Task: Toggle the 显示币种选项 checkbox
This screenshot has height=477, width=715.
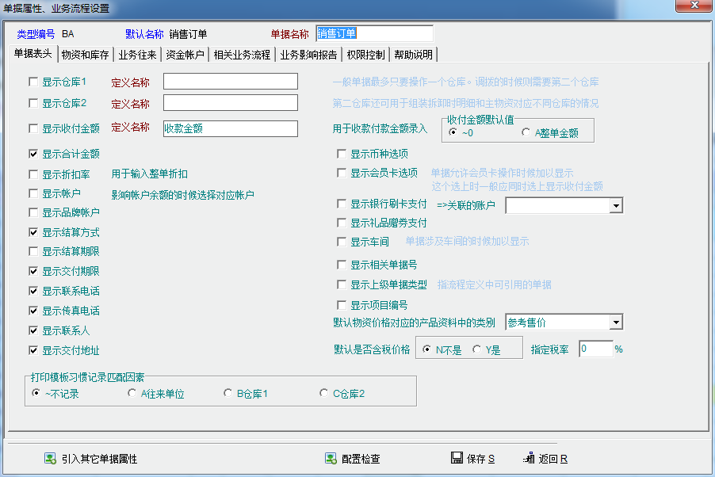Action: 342,154
